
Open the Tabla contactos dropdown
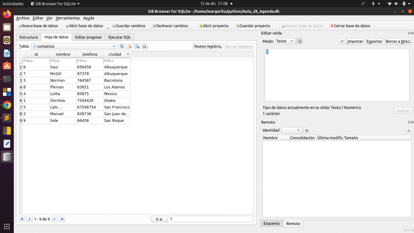click(x=74, y=46)
